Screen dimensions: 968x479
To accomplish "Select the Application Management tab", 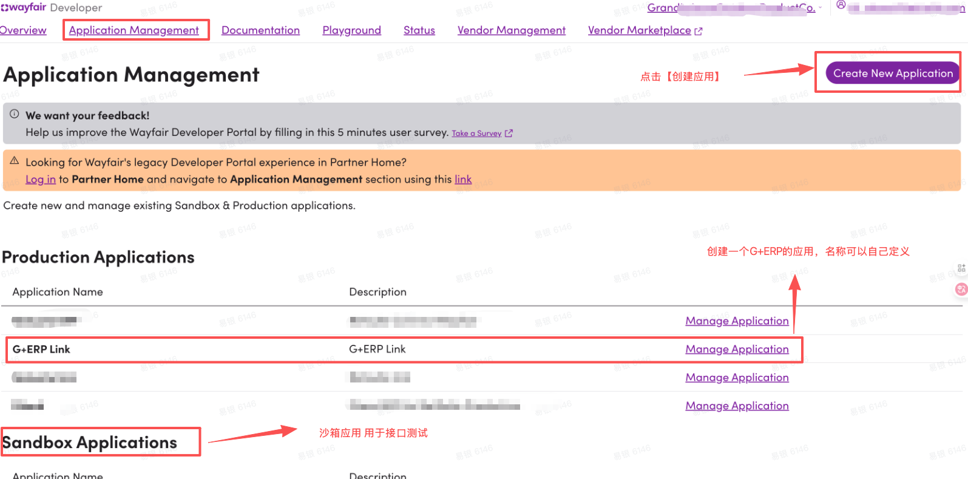I will [134, 30].
